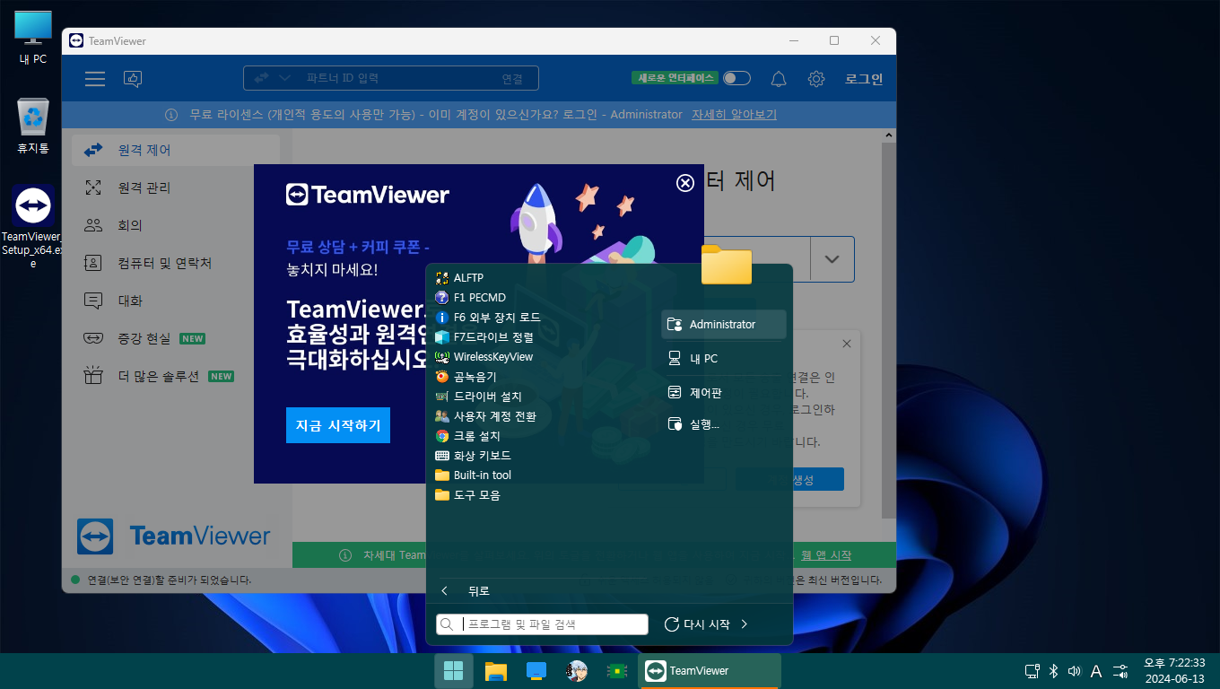This screenshot has height=689, width=1220.
Task: Open Administrator user folder in start menu
Action: (x=724, y=325)
